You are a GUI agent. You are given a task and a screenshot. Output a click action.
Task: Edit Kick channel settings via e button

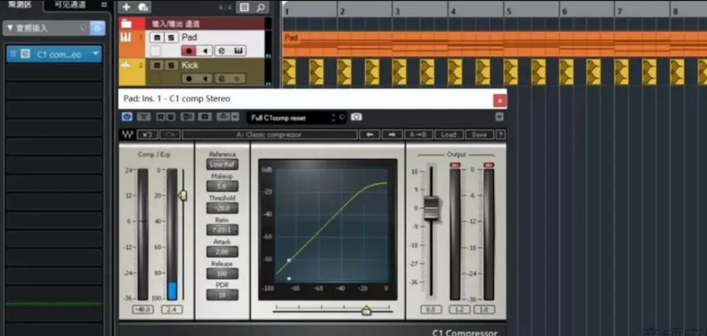tap(221, 79)
